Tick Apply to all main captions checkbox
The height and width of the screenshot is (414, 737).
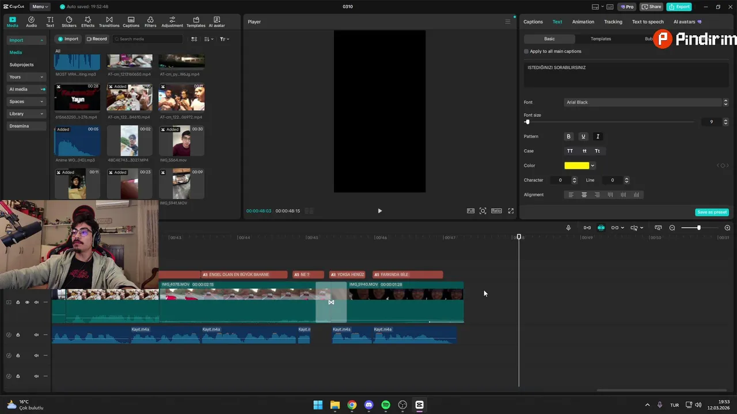526,51
